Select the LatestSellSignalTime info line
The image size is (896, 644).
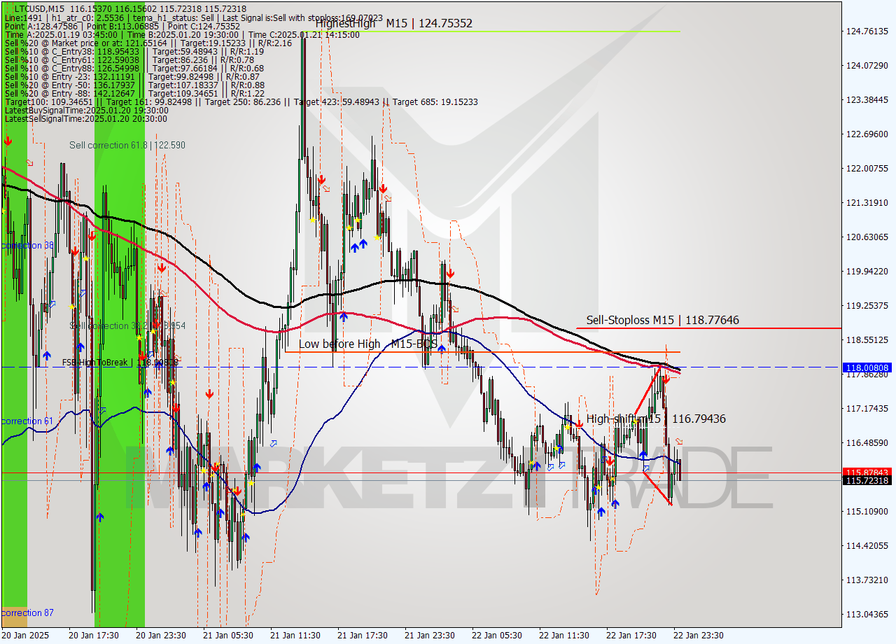pyautogui.click(x=86, y=119)
